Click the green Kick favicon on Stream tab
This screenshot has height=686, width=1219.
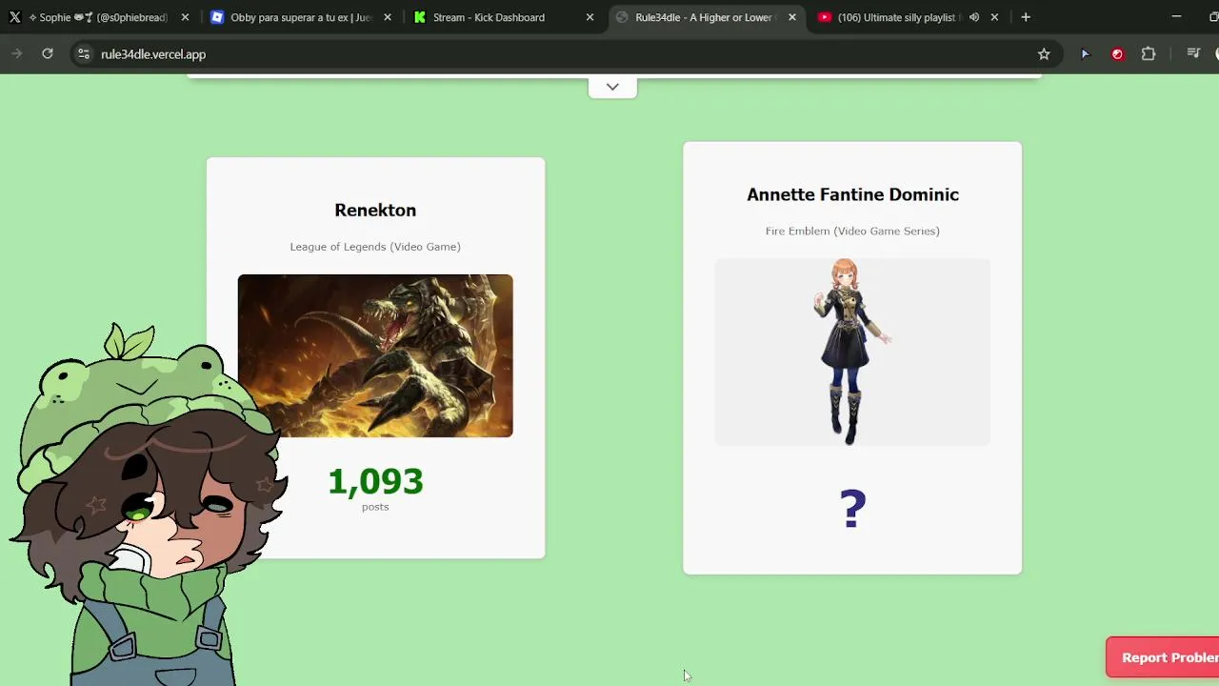pyautogui.click(x=420, y=17)
